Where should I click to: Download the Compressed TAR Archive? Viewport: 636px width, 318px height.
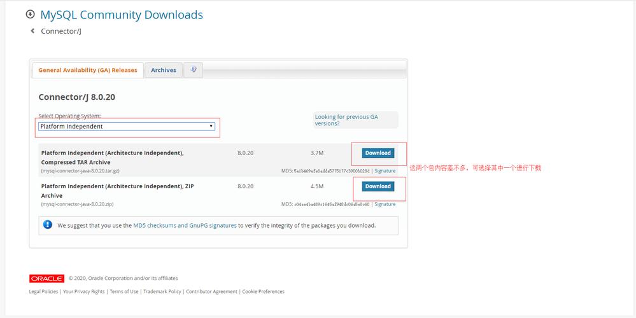(378, 153)
